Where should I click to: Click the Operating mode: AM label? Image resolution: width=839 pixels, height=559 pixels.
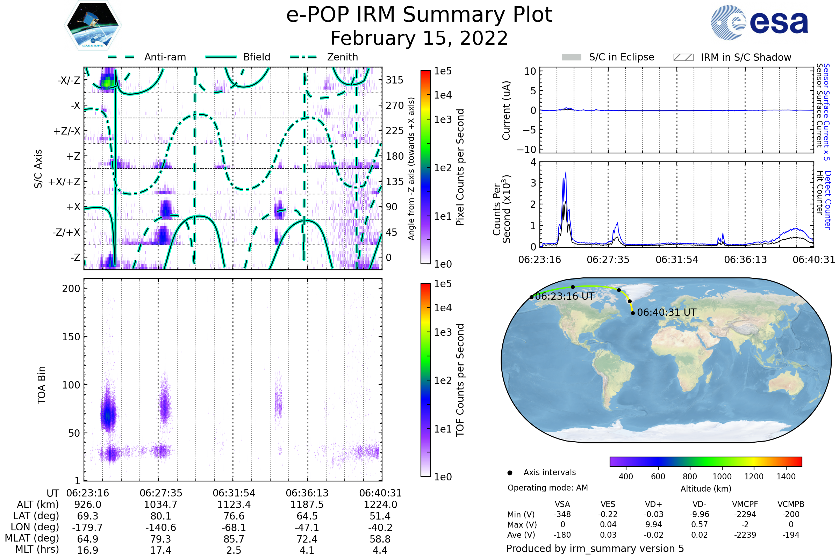(547, 488)
